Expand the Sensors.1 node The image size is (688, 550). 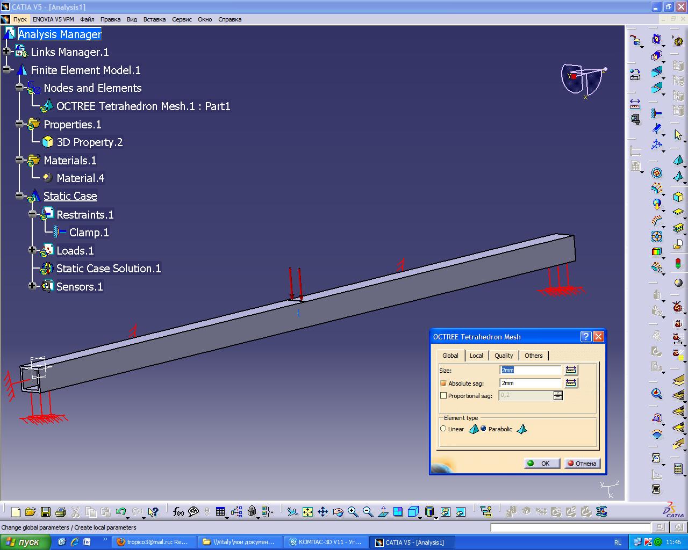coord(32,286)
